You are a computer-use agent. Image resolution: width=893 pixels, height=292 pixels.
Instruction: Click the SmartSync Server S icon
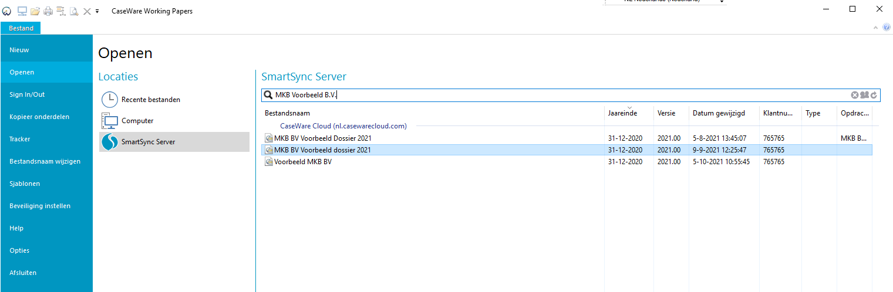click(110, 142)
